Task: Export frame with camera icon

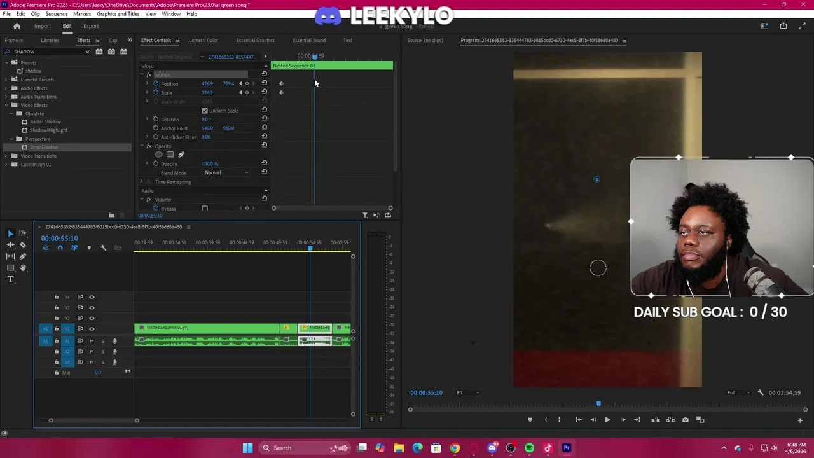Action: click(685, 420)
